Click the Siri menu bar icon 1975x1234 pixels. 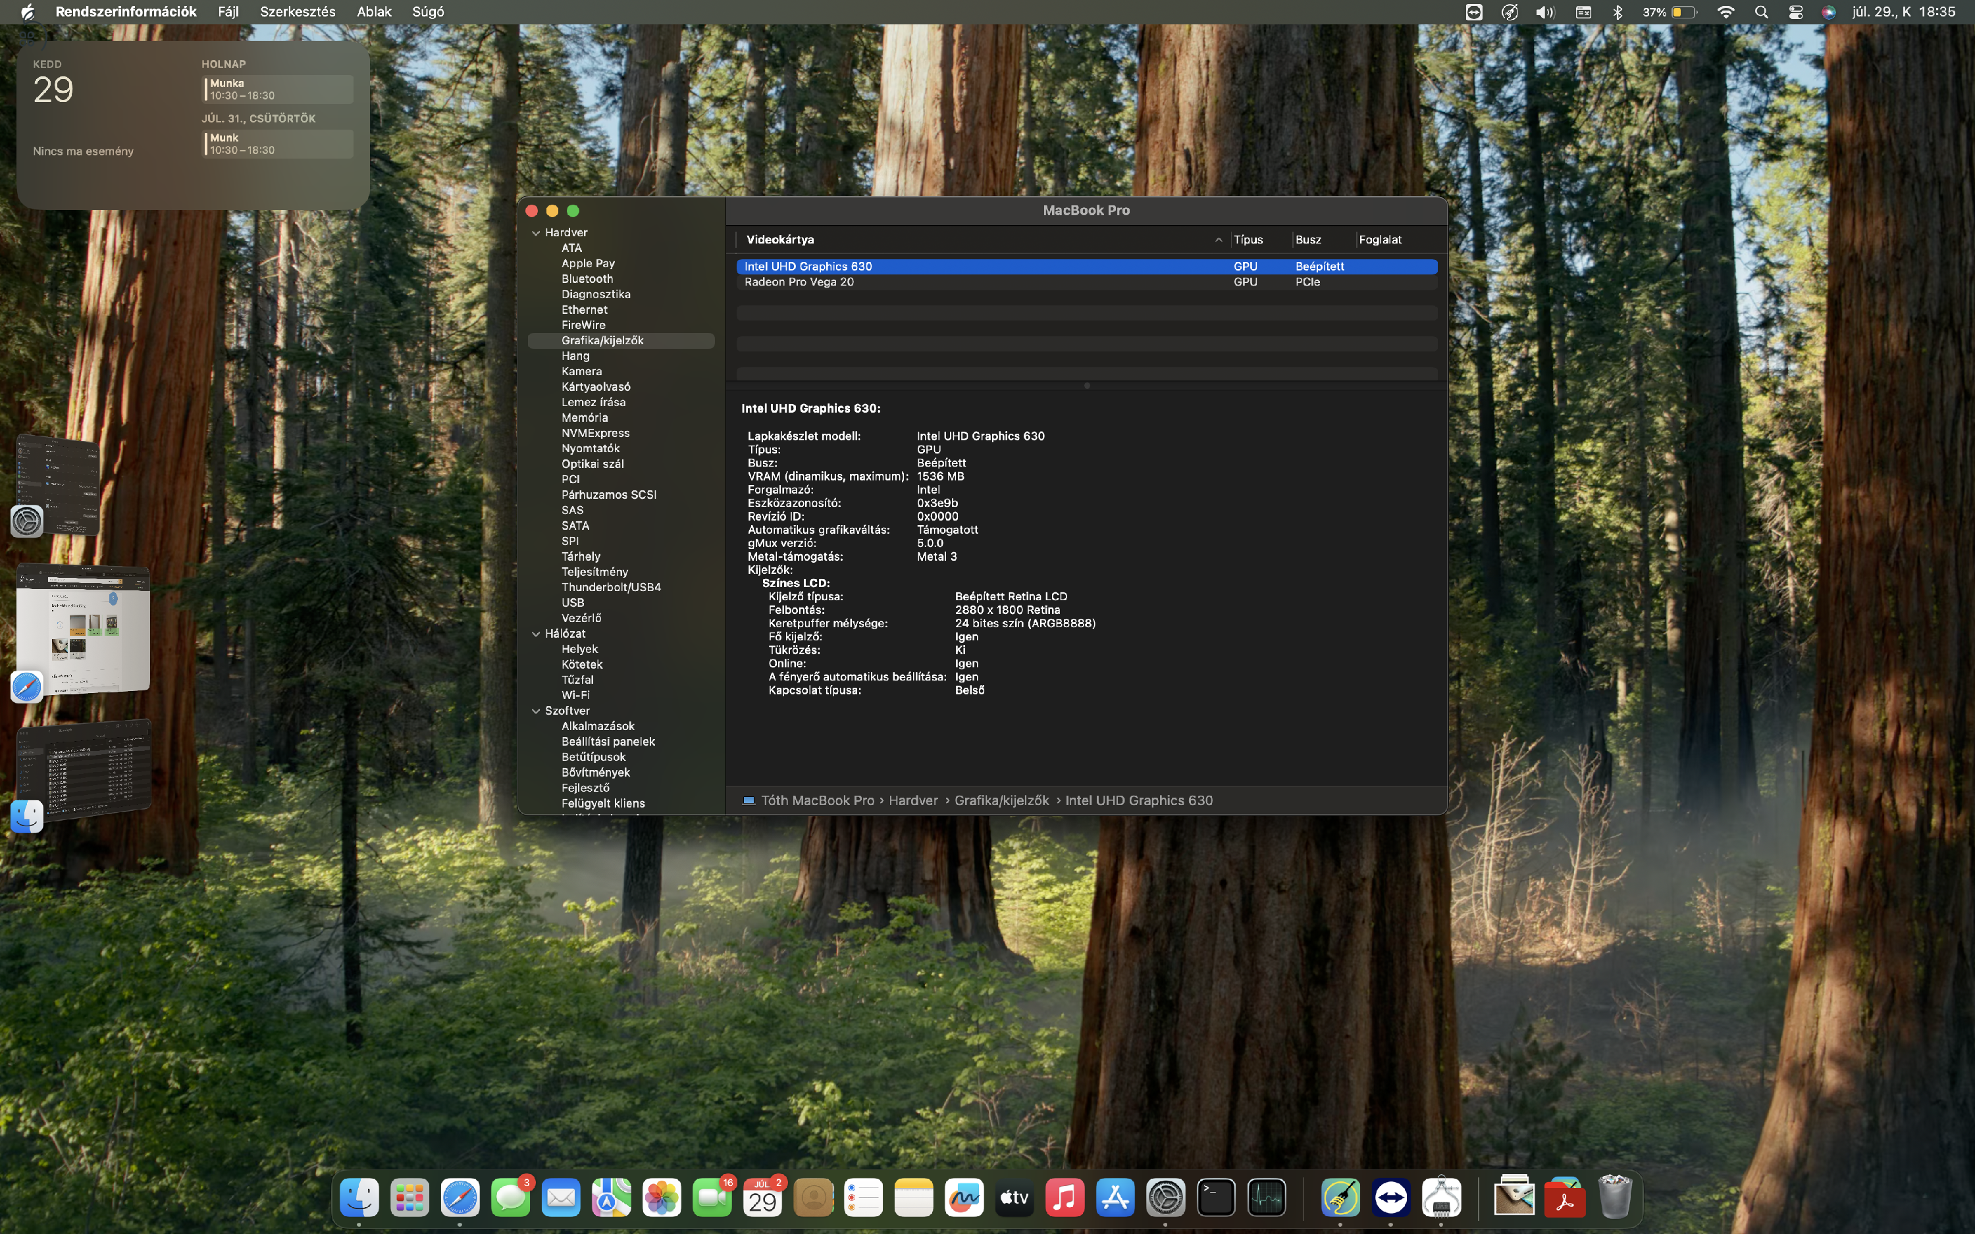click(1829, 11)
